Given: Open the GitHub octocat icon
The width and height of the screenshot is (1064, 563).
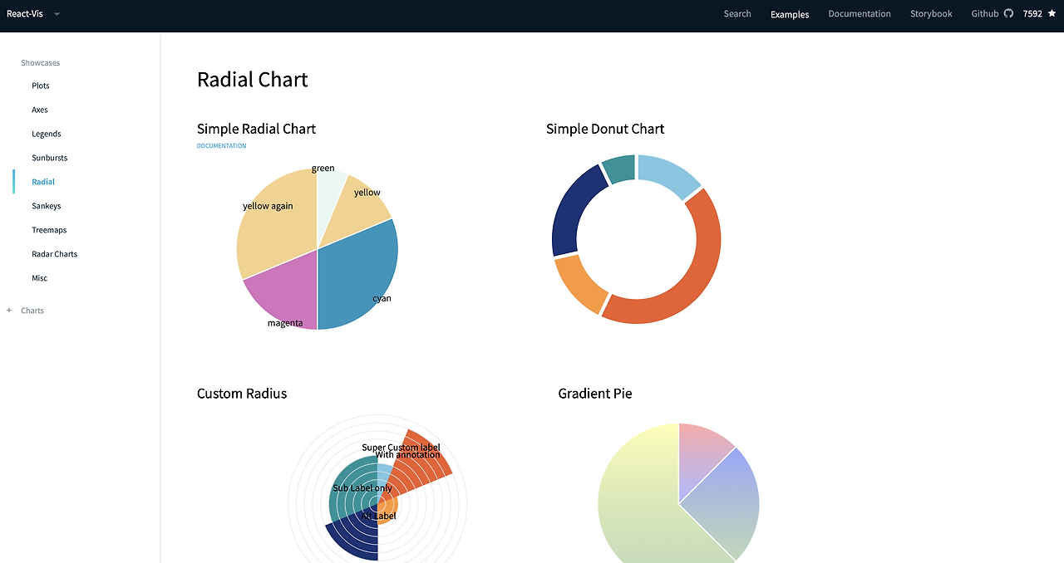Looking at the screenshot, I should coord(1008,13).
